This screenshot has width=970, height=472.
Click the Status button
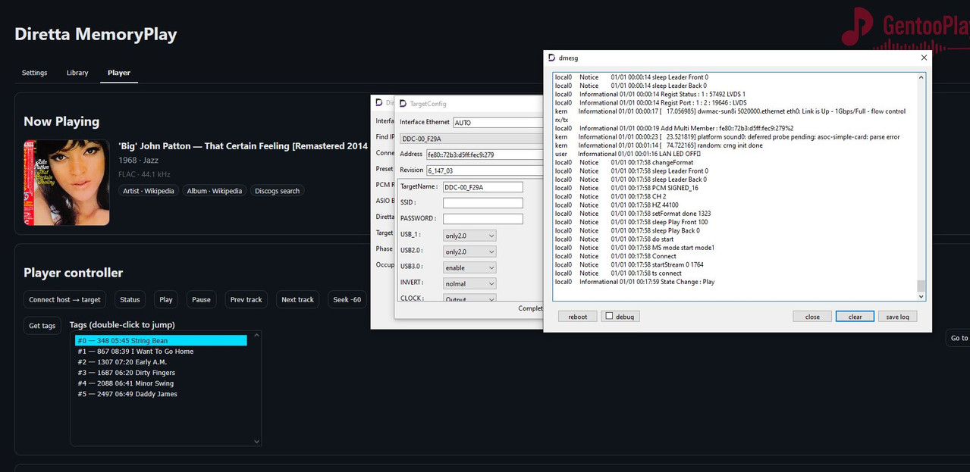[x=130, y=299]
